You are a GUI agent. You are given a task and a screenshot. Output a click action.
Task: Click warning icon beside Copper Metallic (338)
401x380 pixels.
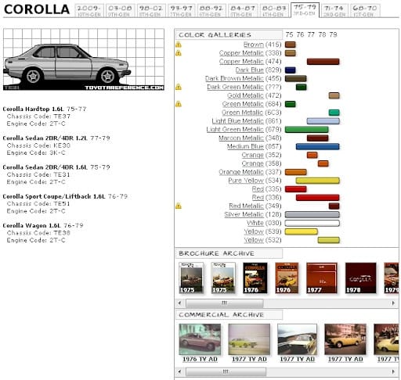pyautogui.click(x=179, y=53)
